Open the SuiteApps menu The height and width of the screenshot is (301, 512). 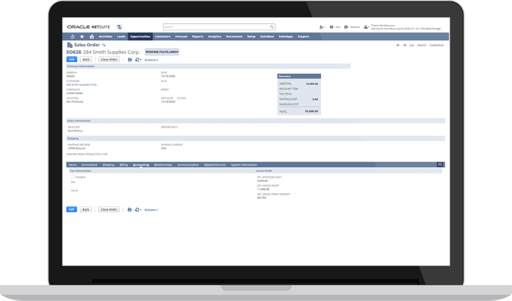(286, 36)
